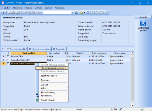Click the printer icon in the toolbar
The width and height of the screenshot is (152, 111).
(13, 13)
